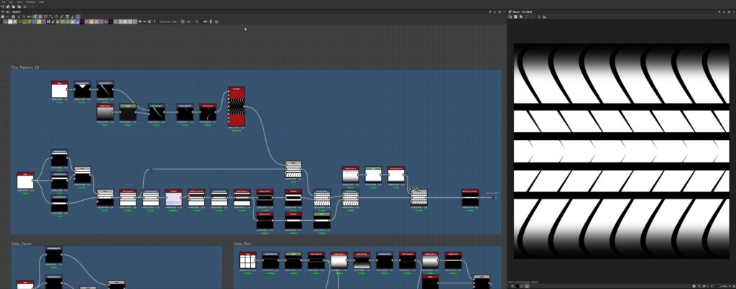
Task: Open the Parent Size width dropdown
Action: pos(175,22)
